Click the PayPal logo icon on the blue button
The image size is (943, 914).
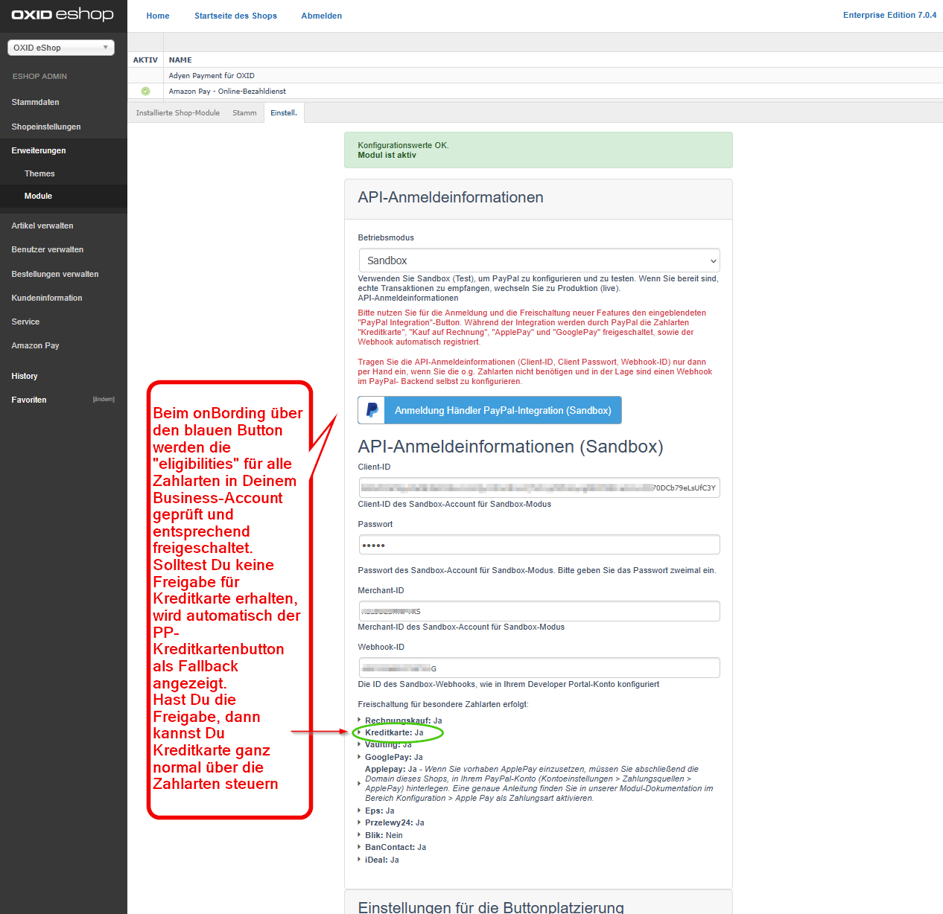click(372, 410)
